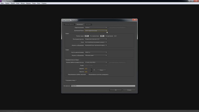Open the Правка menu

click(x=7, y=3)
